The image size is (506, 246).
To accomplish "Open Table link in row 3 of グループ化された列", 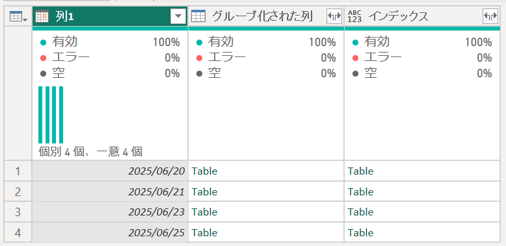I will (205, 212).
